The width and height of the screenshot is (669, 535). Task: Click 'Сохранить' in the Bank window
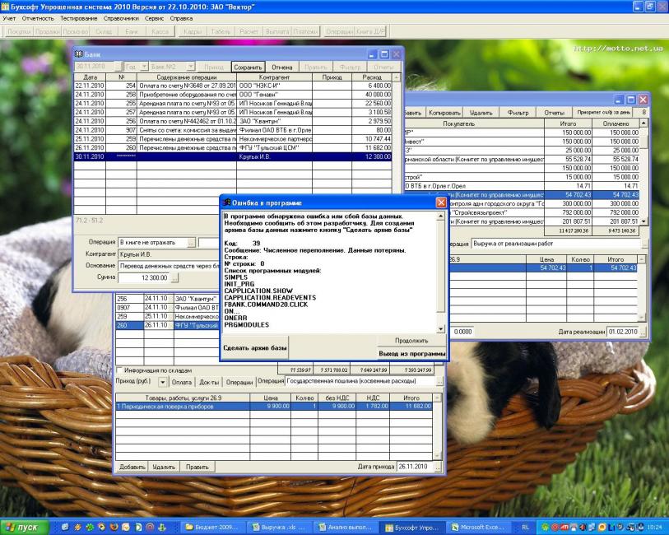248,66
